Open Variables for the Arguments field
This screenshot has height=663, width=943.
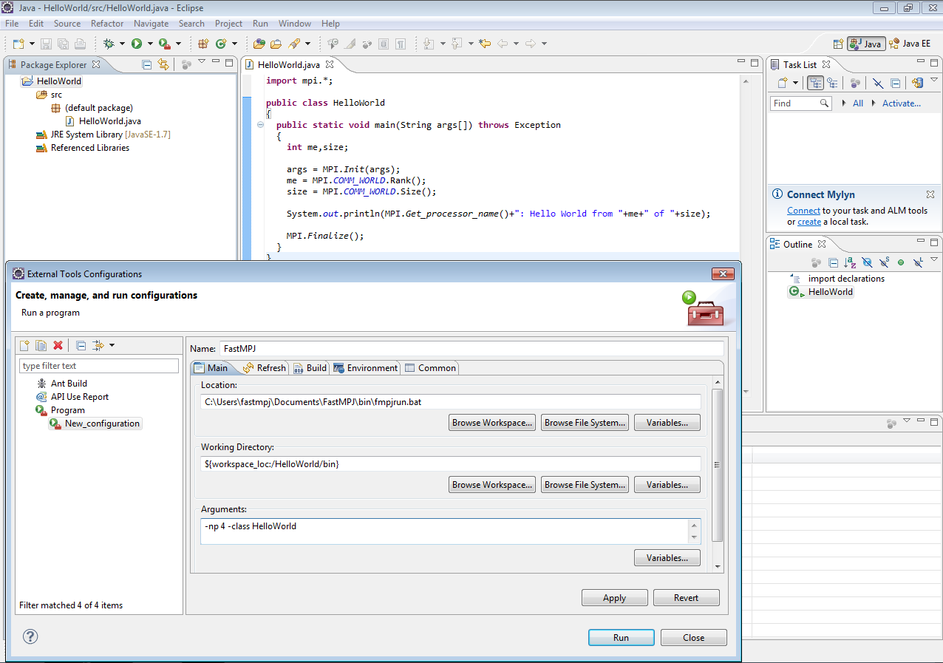(x=667, y=558)
